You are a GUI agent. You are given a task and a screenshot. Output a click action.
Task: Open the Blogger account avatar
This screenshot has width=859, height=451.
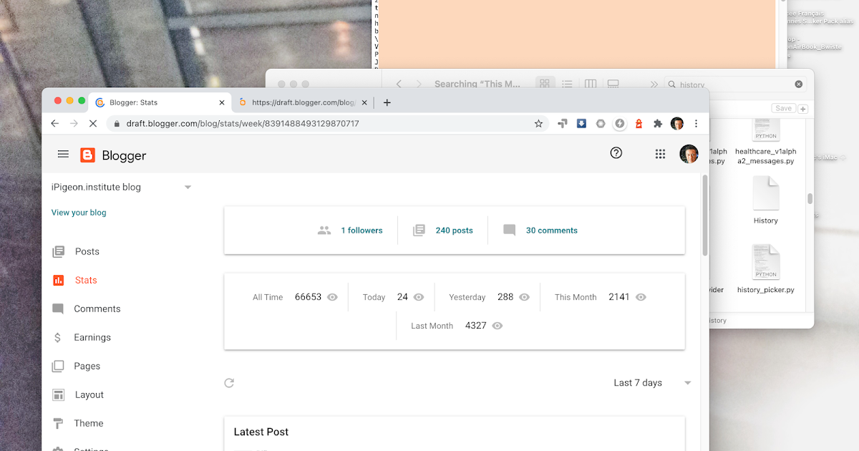688,154
